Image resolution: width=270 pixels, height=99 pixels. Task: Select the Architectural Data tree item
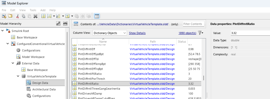44,89
